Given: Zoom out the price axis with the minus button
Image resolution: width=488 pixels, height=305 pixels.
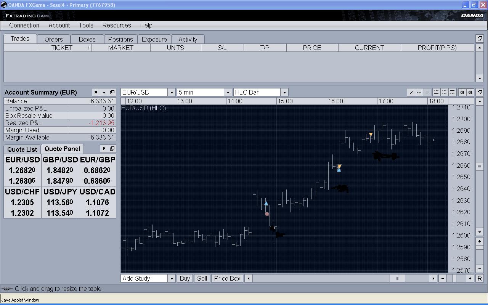Looking at the screenshot, I should [x=480, y=269].
